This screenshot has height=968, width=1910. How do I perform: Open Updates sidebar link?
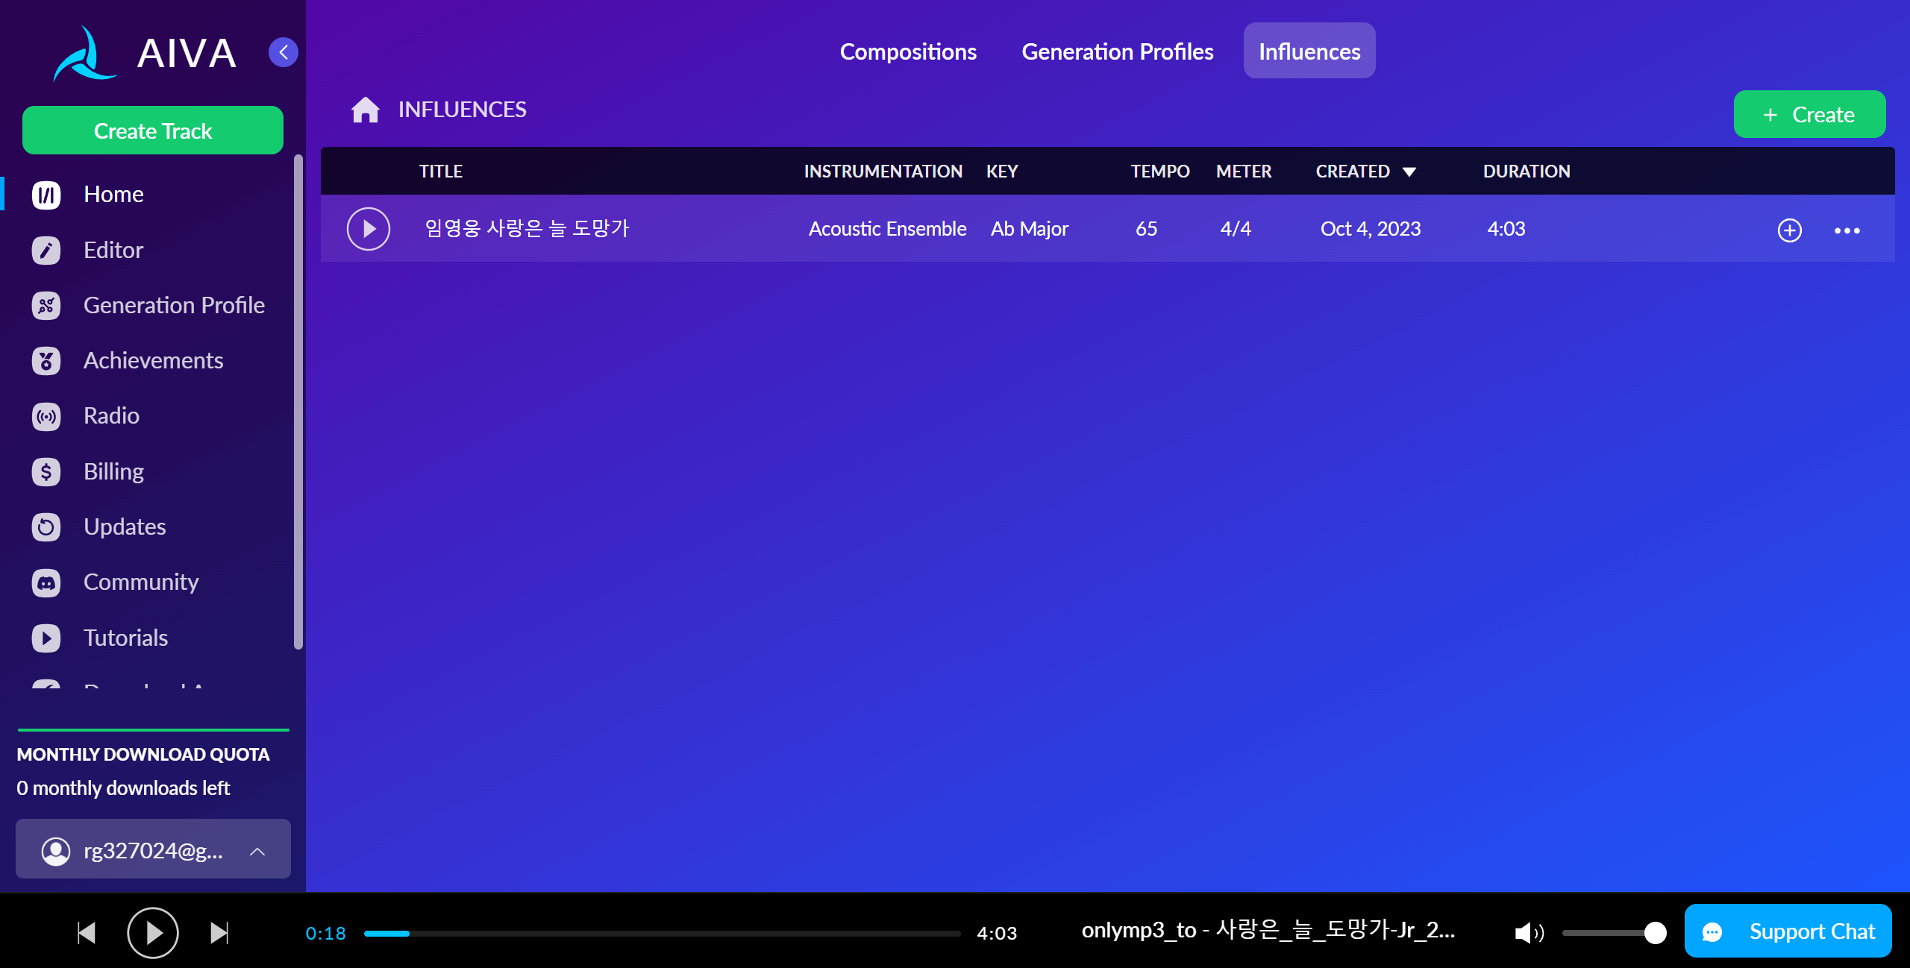[125, 527]
